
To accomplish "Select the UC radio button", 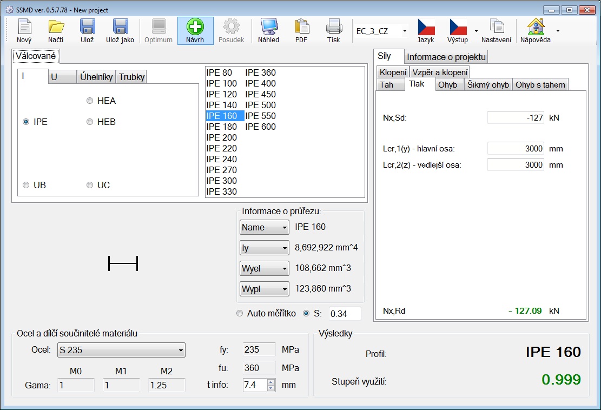I will click(90, 185).
